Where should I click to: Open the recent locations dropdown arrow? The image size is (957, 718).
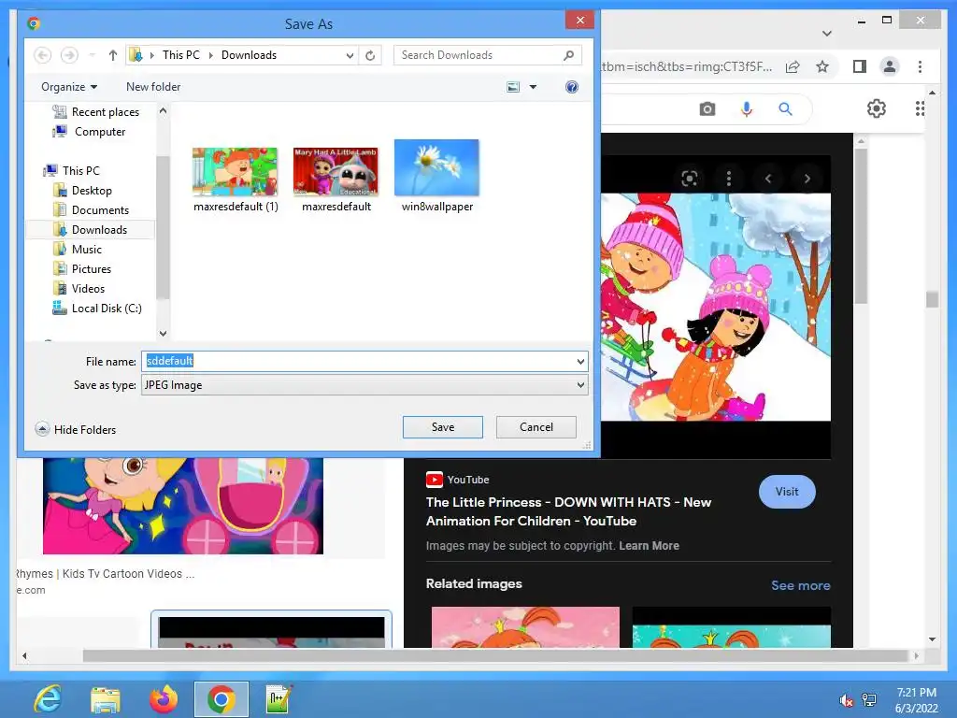[93, 55]
